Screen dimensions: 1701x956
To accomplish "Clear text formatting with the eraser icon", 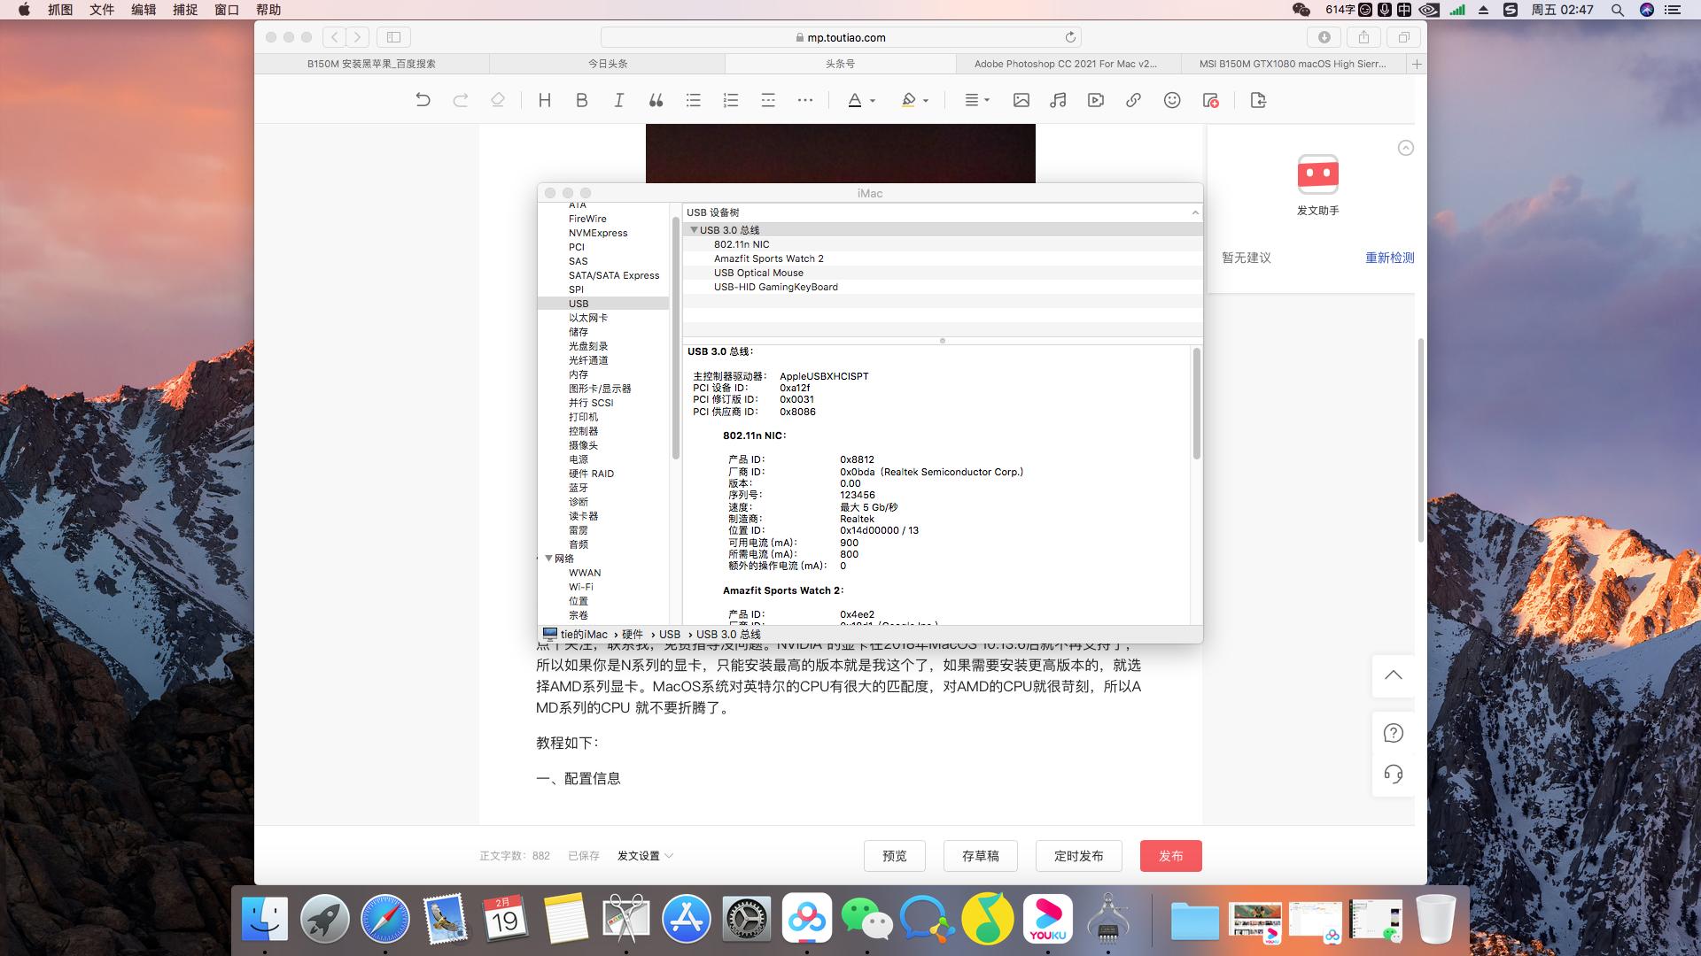I will pos(498,100).
